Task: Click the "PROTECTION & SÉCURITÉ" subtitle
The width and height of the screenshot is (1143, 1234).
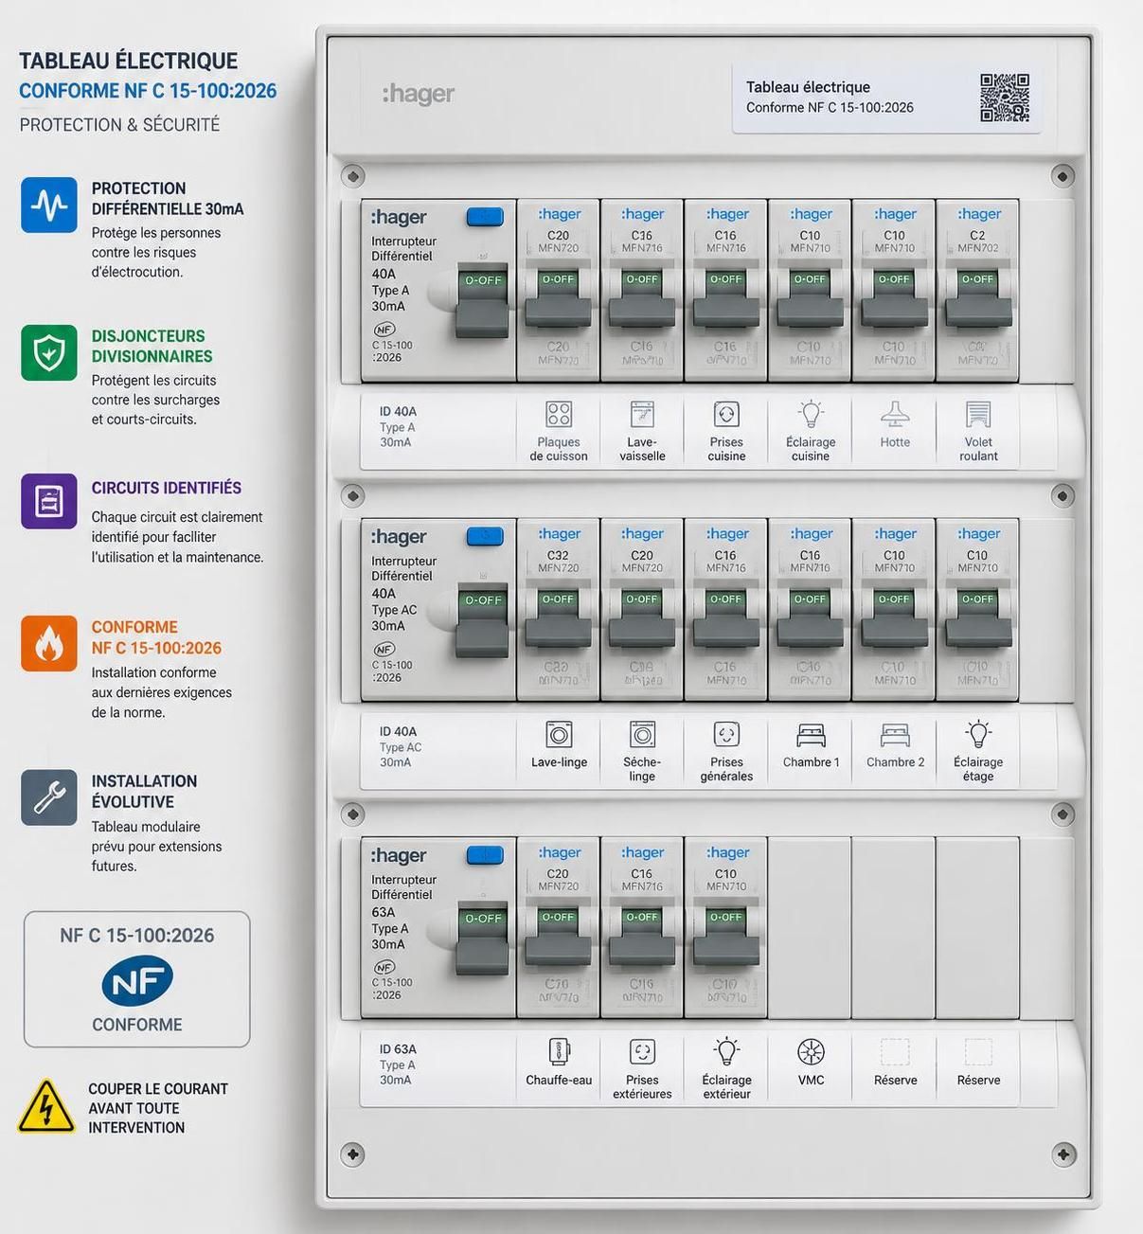Action: [x=119, y=125]
